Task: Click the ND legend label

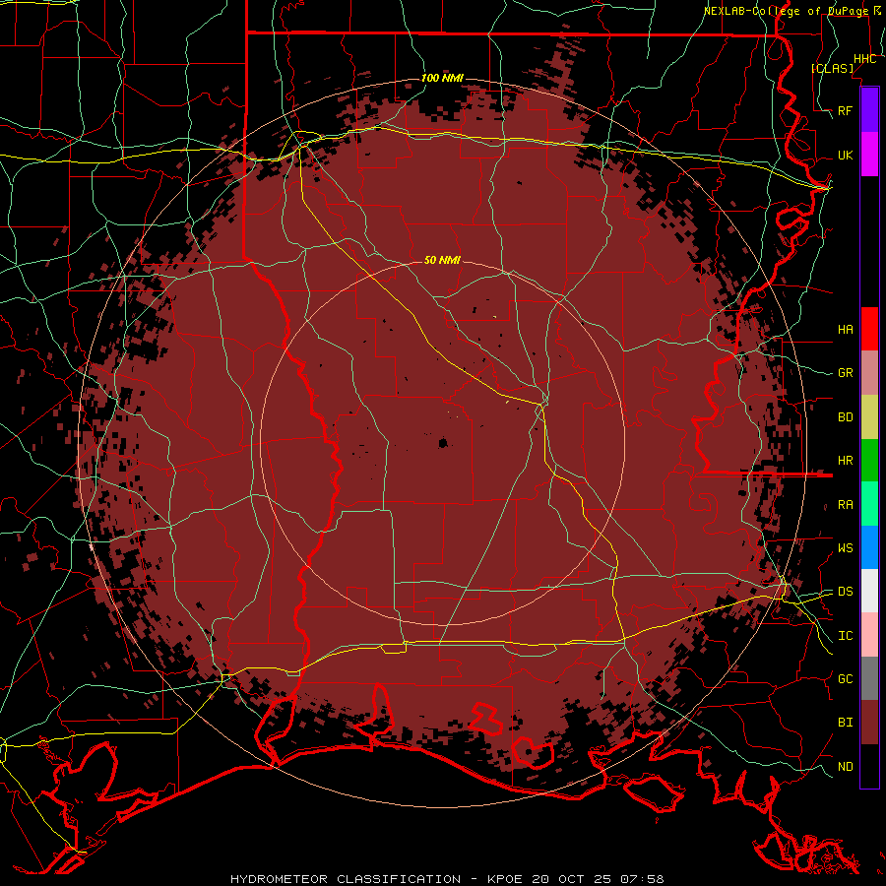Action: (845, 767)
